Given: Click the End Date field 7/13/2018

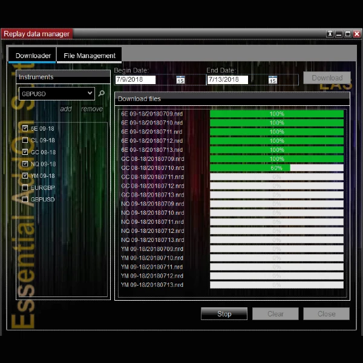Looking at the screenshot, I should (227, 79).
